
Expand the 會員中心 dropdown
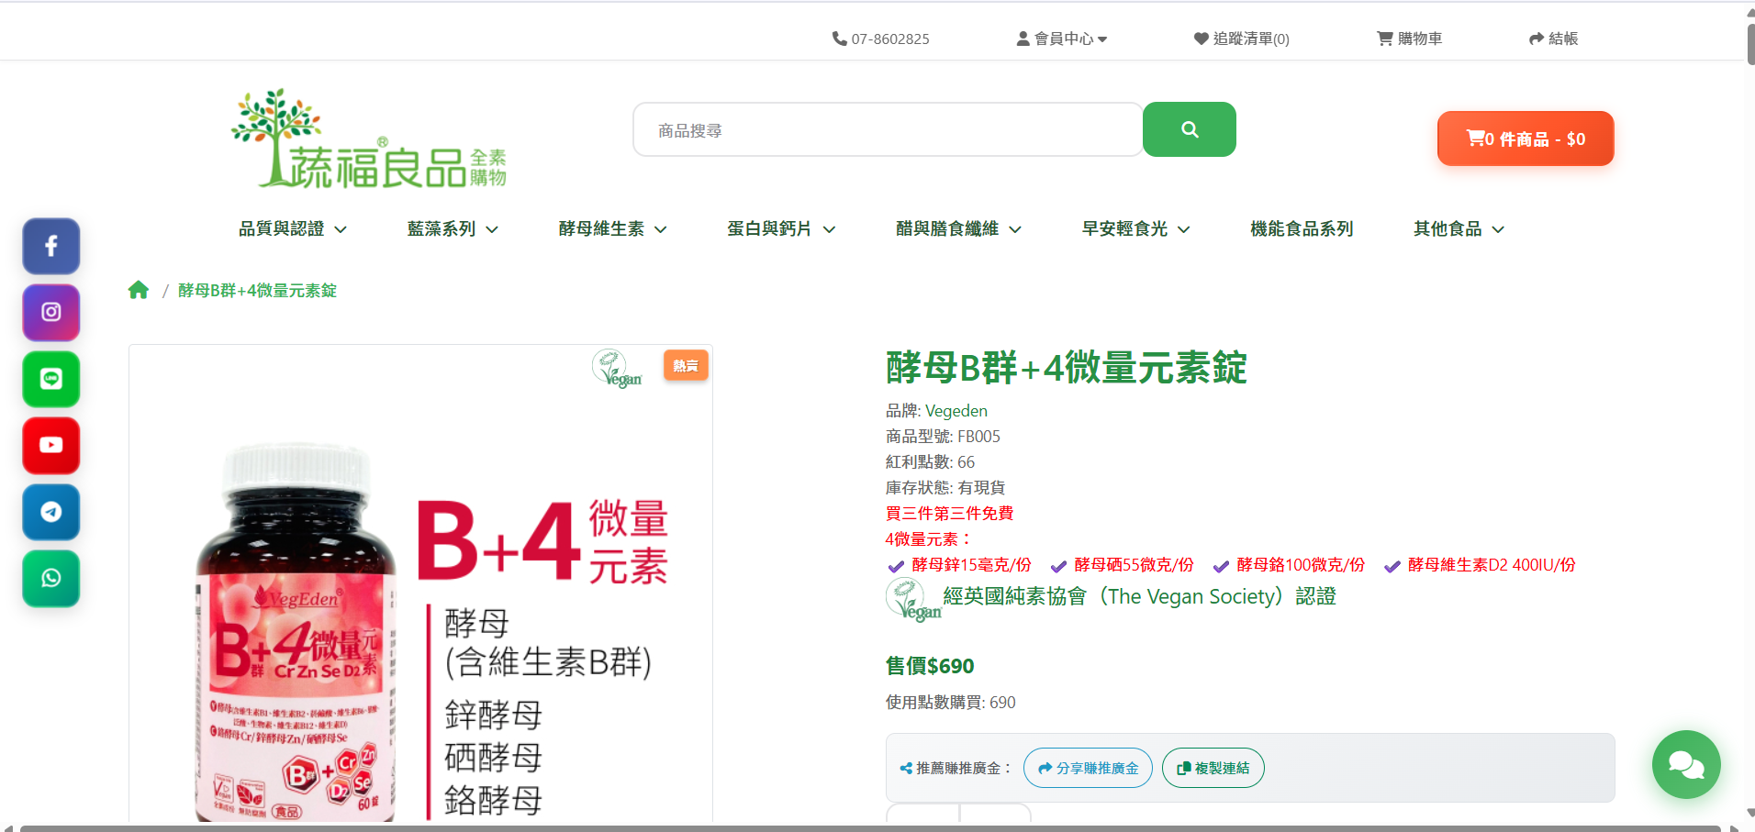point(1062,39)
